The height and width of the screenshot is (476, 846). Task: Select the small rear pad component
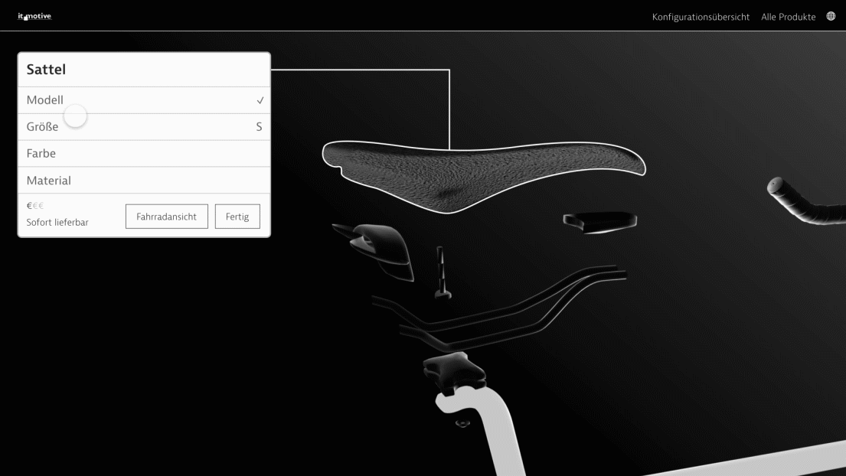(599, 221)
